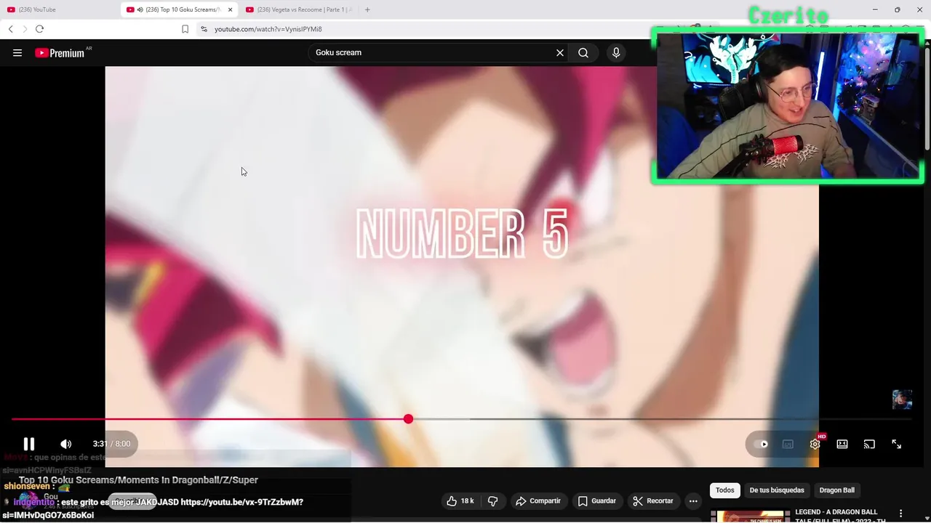Image resolution: width=931 pixels, height=523 pixels.
Task: Open options for LEGEND Dragon Ball suggestion
Action: [901, 514]
